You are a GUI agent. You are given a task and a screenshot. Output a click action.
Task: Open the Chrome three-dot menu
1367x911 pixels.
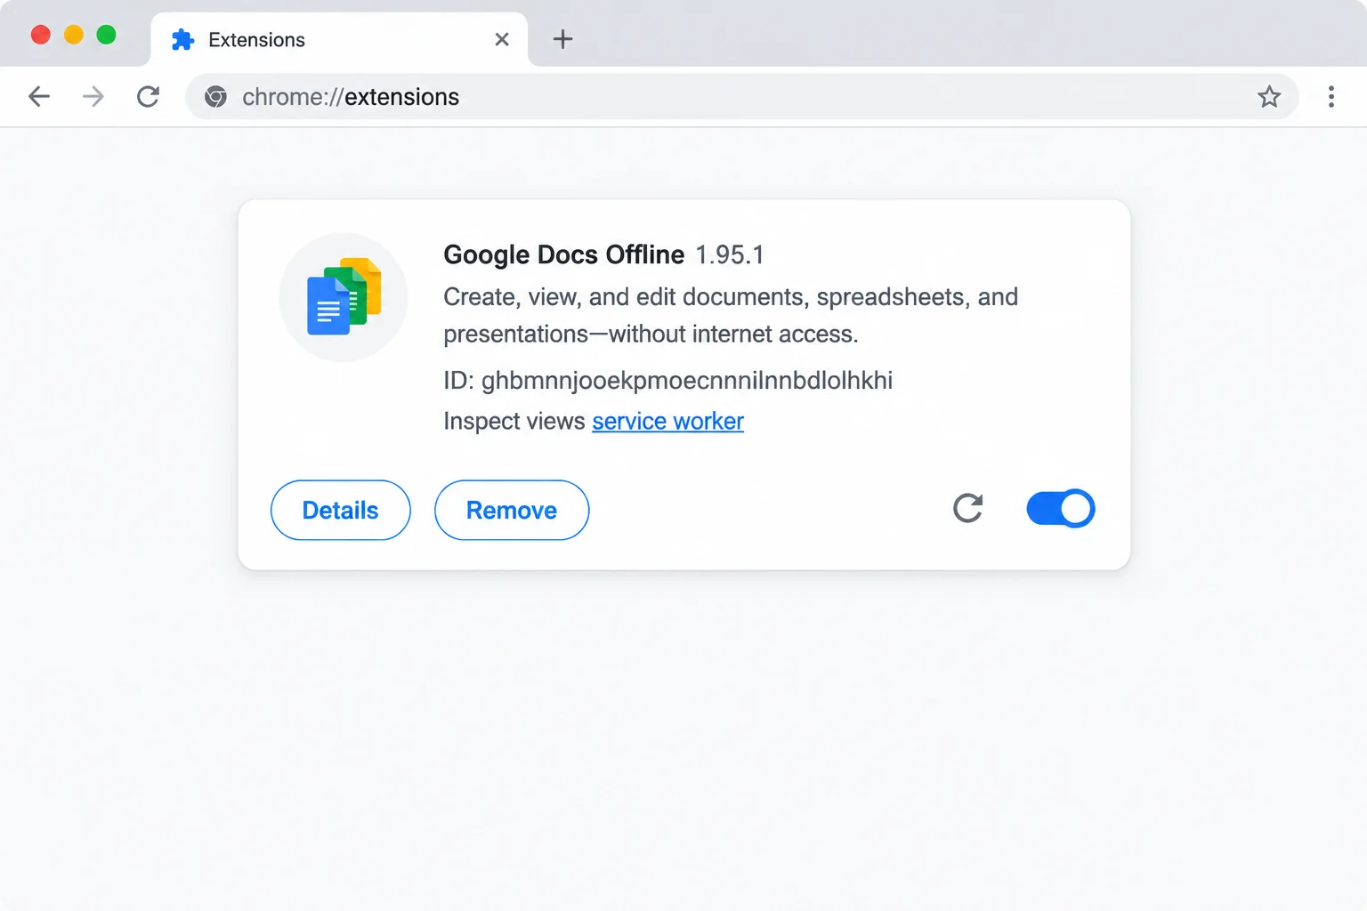tap(1331, 96)
